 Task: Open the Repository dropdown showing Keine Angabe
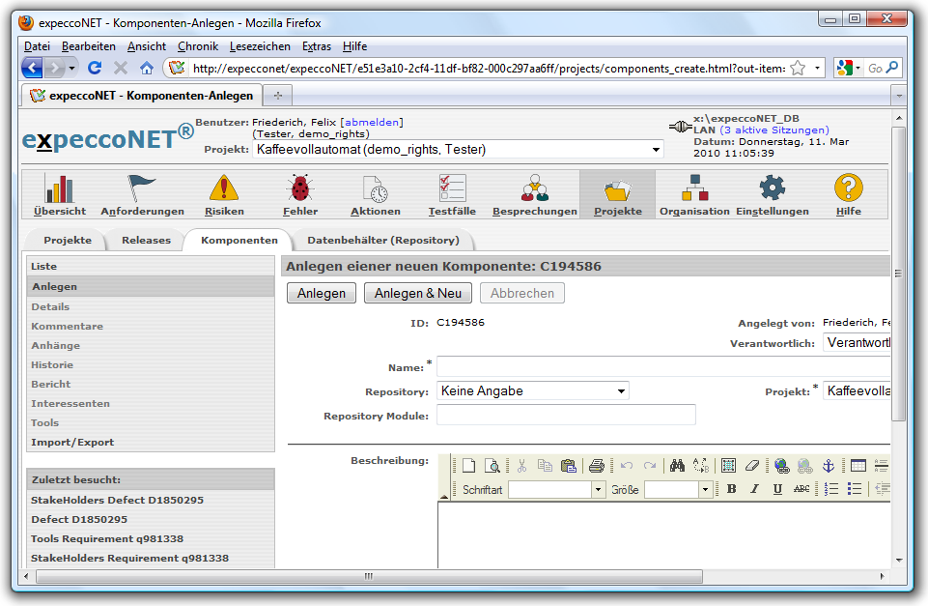533,391
